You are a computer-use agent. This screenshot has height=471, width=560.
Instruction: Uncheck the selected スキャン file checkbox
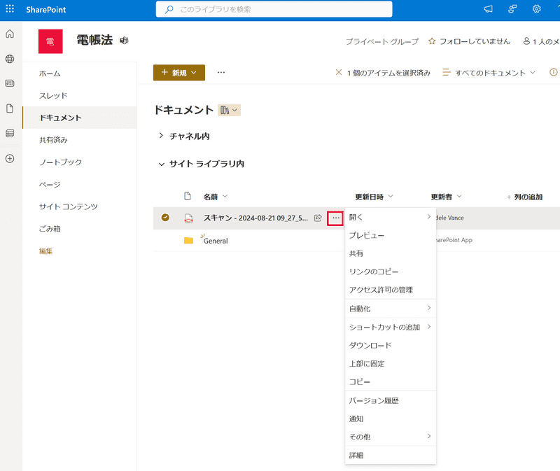coord(165,218)
